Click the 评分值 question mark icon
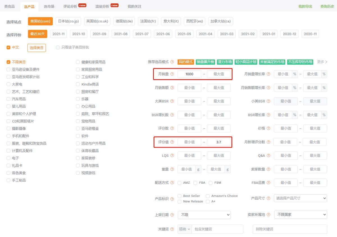 tap(172, 142)
